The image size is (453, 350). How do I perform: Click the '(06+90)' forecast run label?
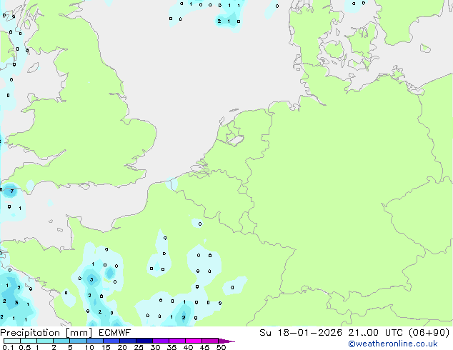[429, 333]
